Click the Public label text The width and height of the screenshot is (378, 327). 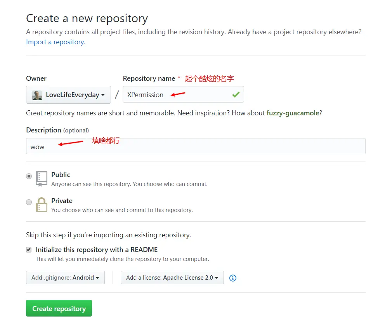coord(61,175)
